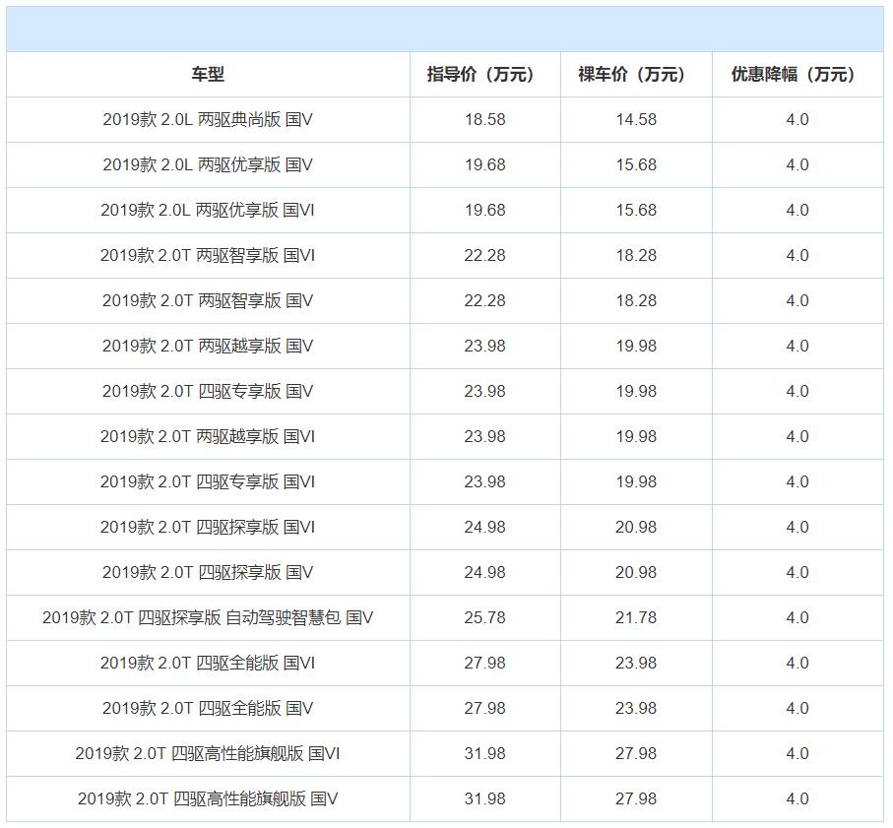Click the 指导价（万元）column header
The image size is (893, 828).
[483, 72]
